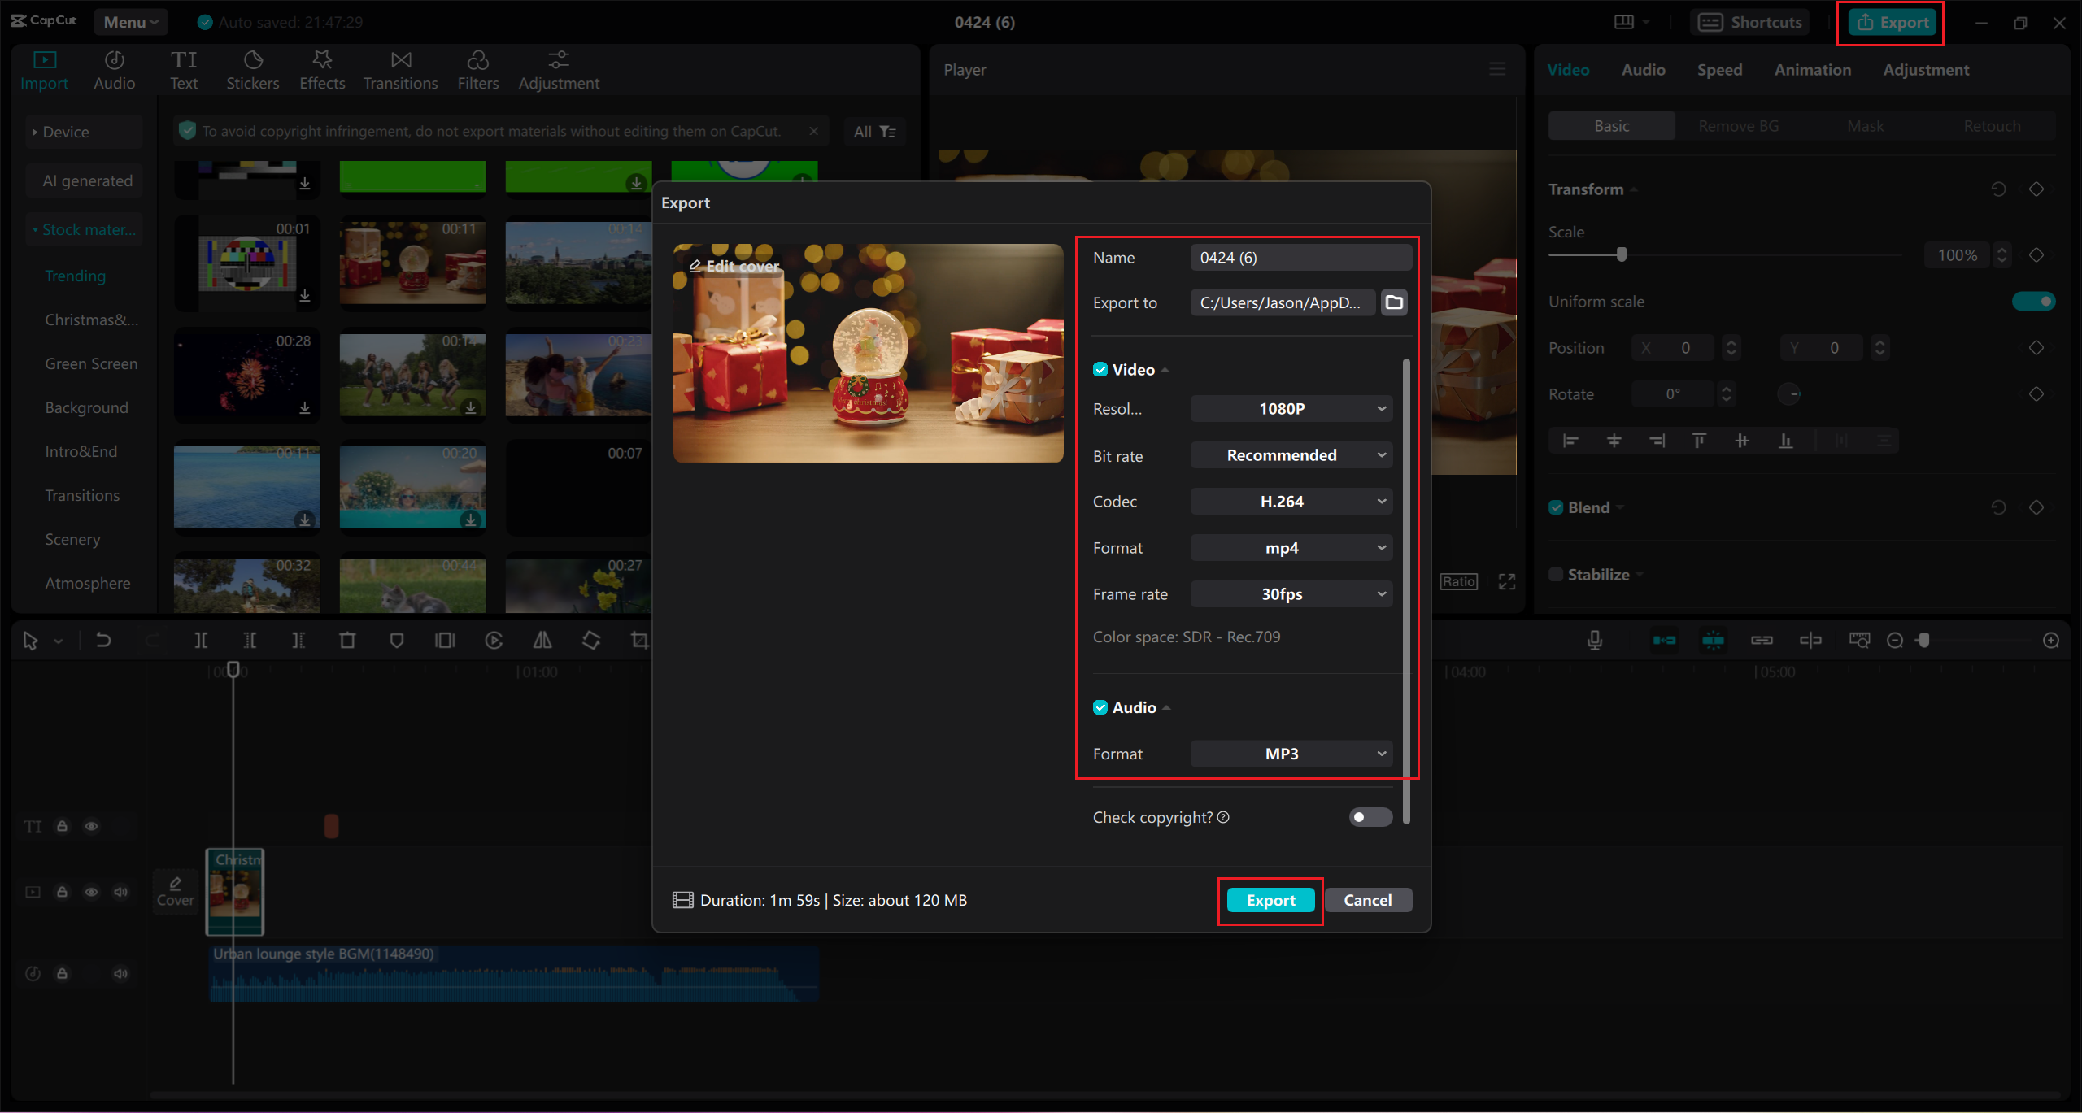Mute the video track speaker icon
Viewport: 2082px width, 1113px height.
pyautogui.click(x=121, y=892)
